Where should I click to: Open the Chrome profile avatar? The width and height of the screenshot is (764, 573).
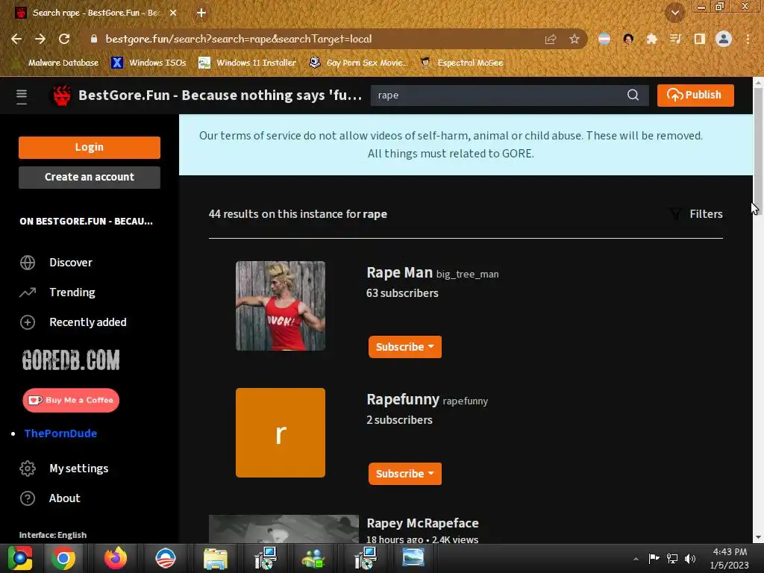(x=724, y=39)
